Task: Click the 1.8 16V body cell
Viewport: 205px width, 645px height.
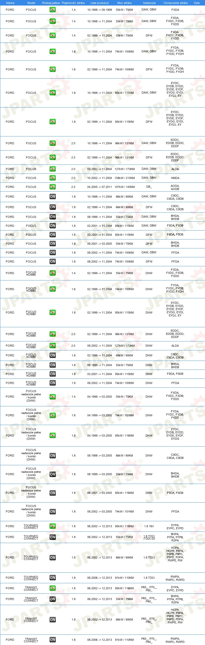Action: click(x=149, y=526)
